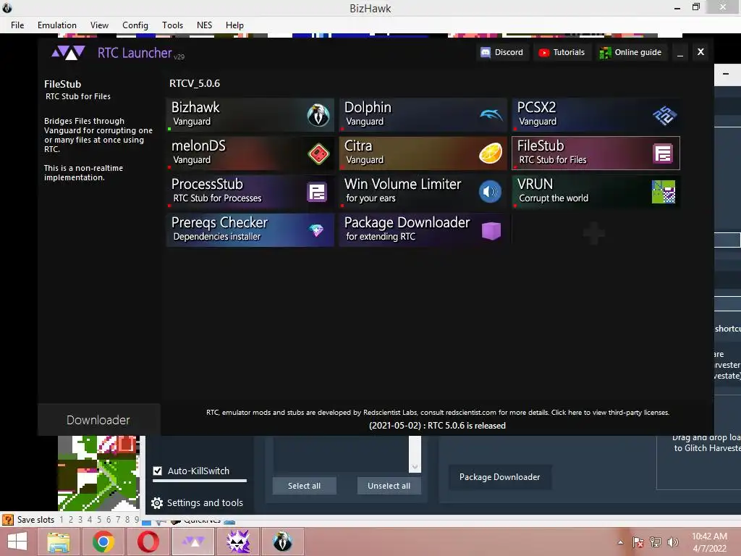Open the Windows Start button

(x=17, y=542)
